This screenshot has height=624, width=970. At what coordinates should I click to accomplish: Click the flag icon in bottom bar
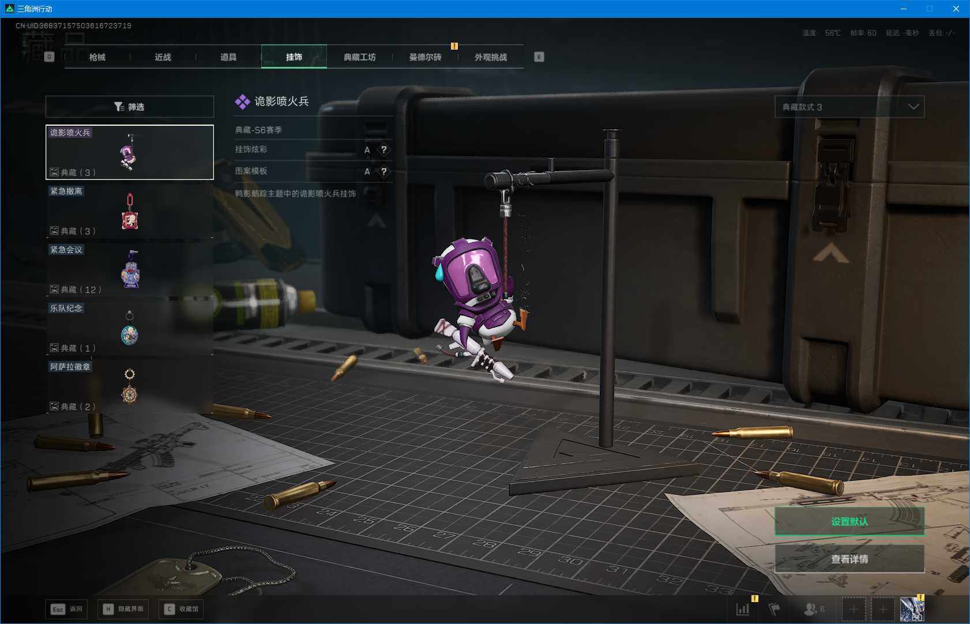(x=774, y=609)
